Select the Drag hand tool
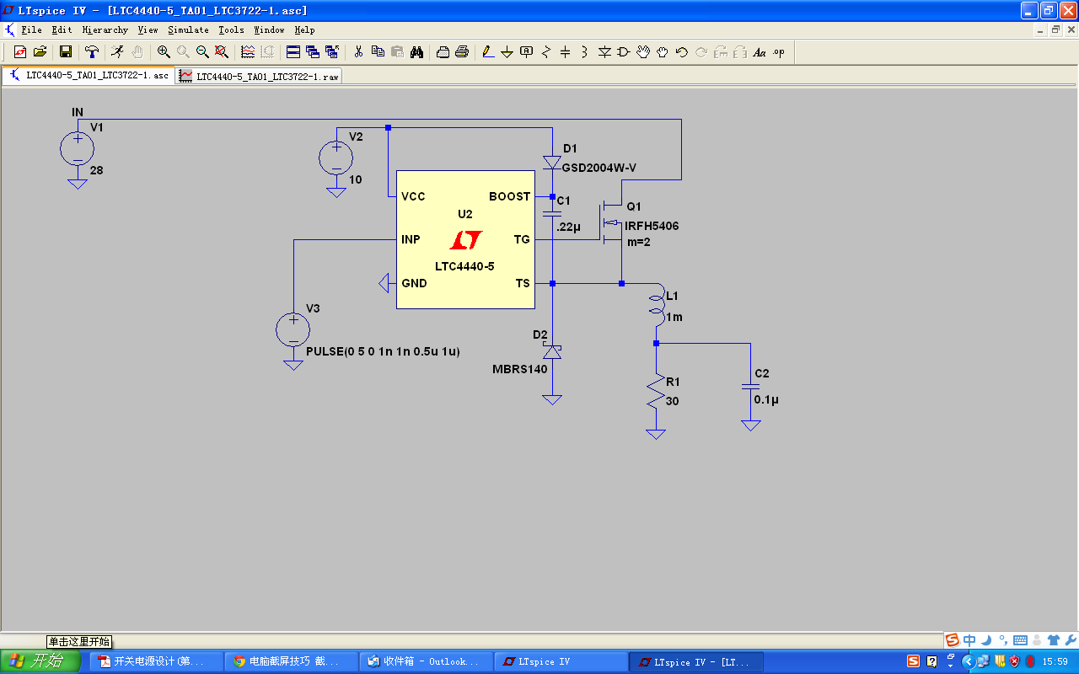The image size is (1079, 674). point(663,52)
